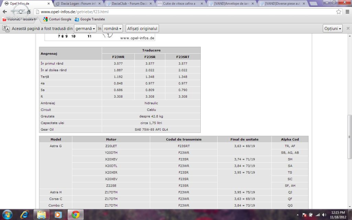Close the translation bar
Viewport: 352px width, 220px height.
click(348, 28)
